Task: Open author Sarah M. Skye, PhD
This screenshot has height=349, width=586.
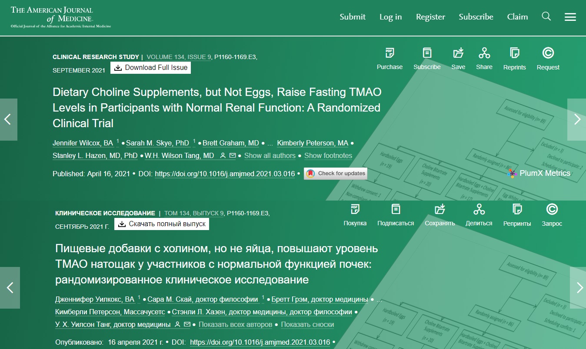Action: pyautogui.click(x=158, y=143)
